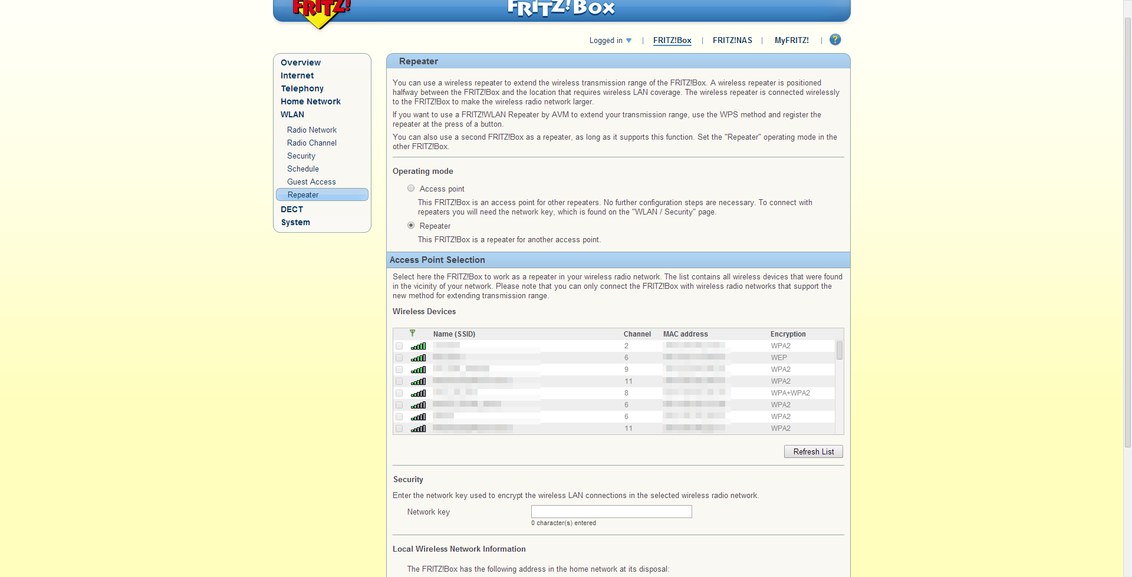
Task: Check the wireless device with WEP encryption
Action: [x=399, y=358]
